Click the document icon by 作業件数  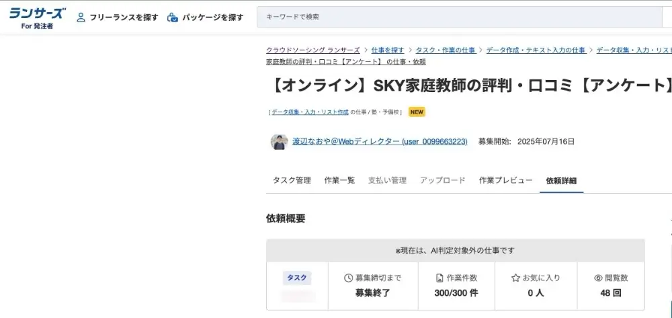pos(439,278)
